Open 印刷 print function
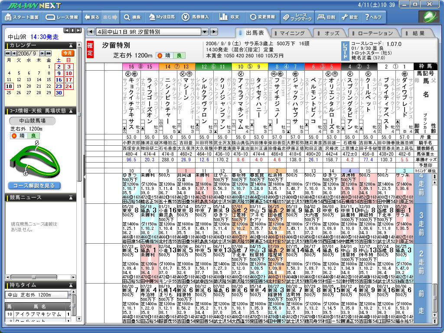 326,17
